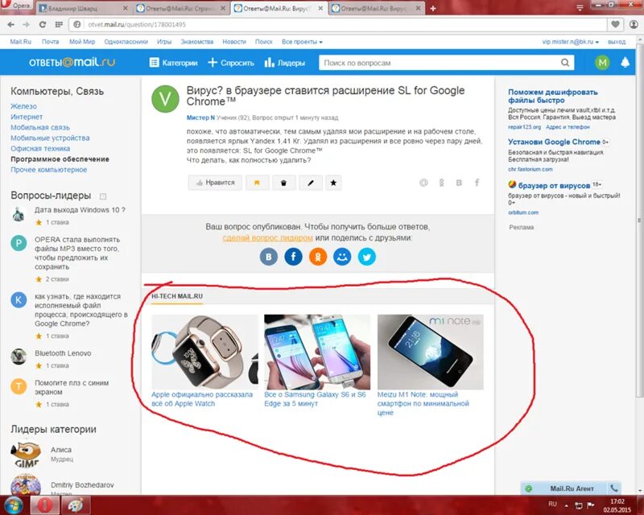
Task: Open the Mail.Ru Агент chat bar
Action: point(571,488)
